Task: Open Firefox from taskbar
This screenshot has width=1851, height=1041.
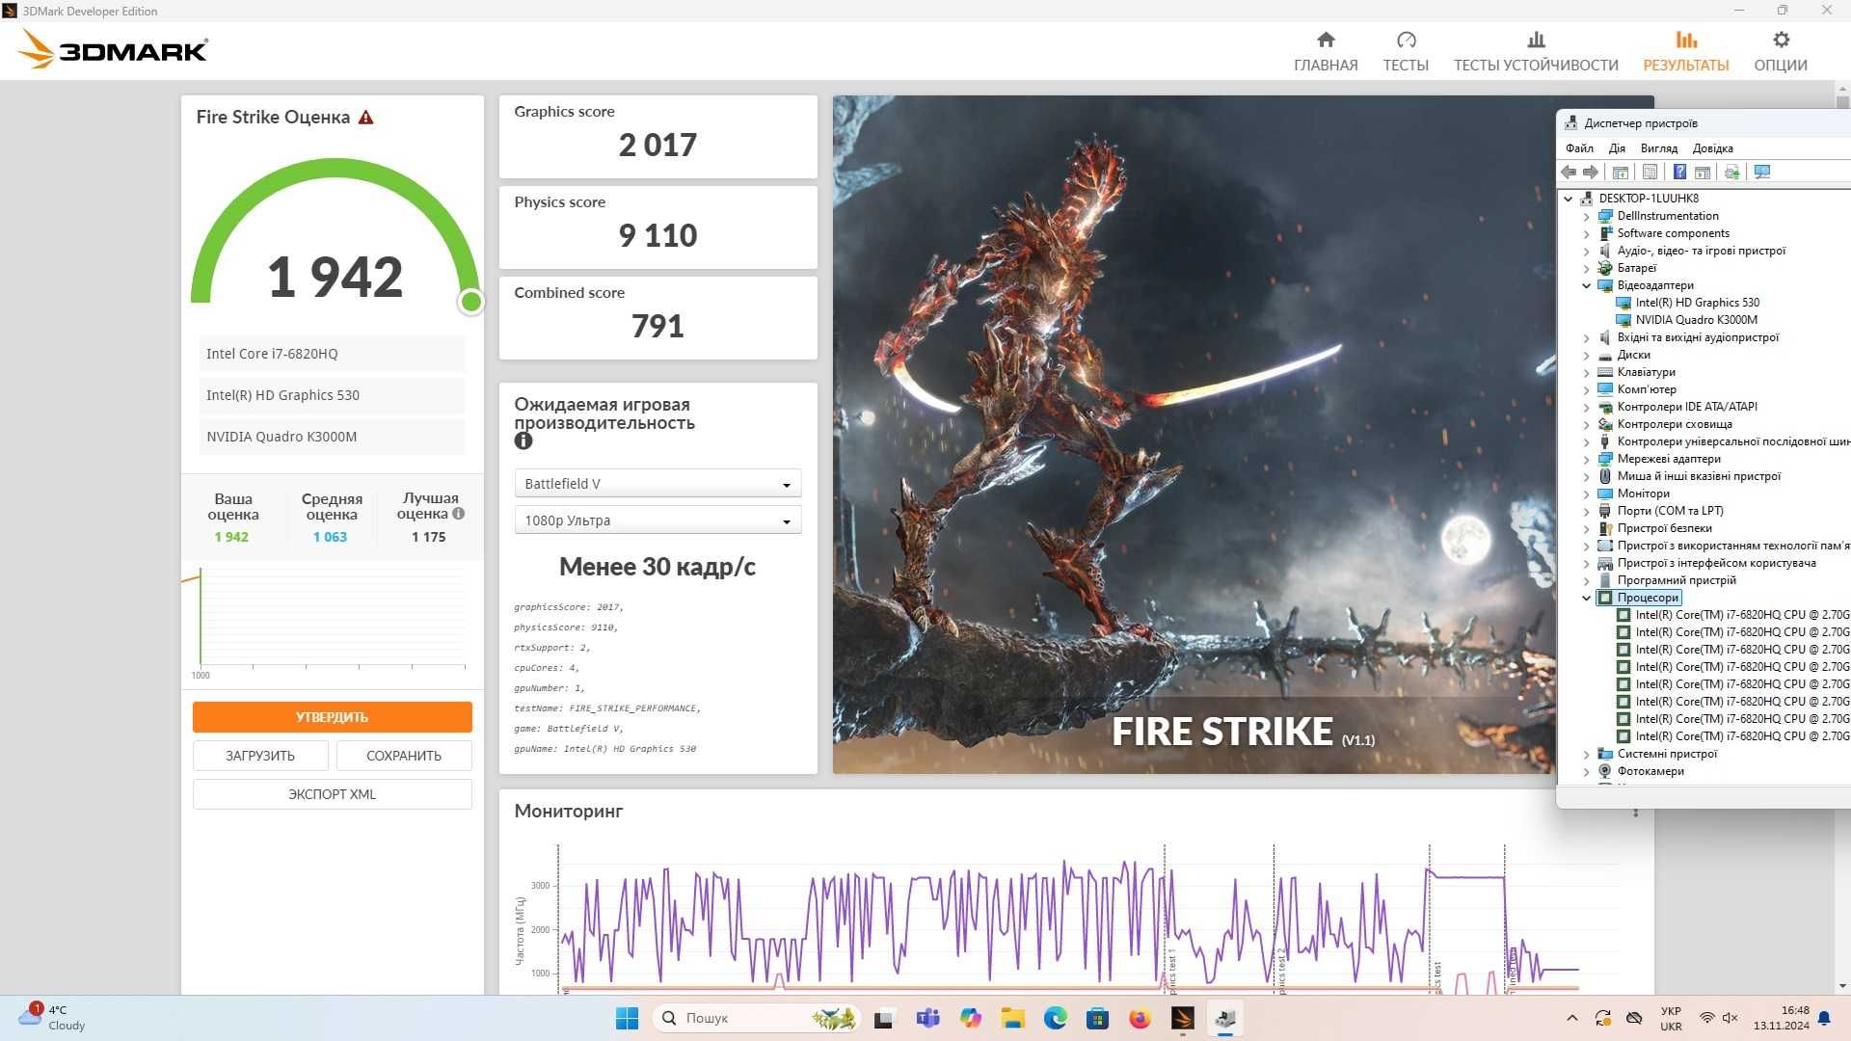Action: [x=1140, y=1018]
